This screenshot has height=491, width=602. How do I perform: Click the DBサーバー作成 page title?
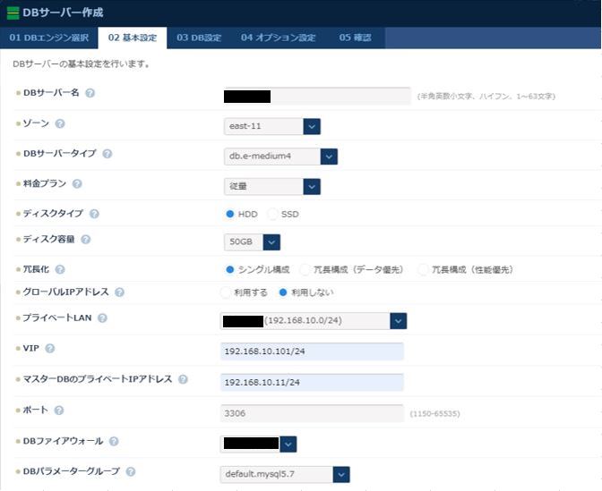point(63,13)
